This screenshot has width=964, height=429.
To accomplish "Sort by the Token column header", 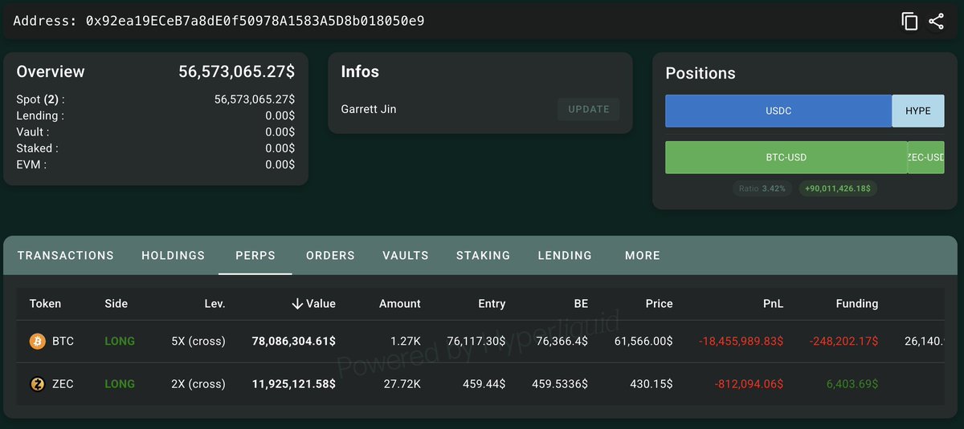I will 45,304.
